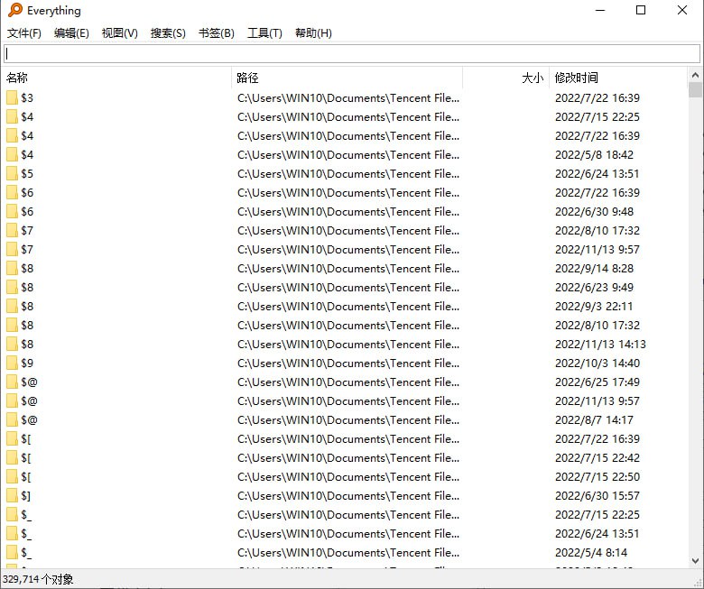Select the $7 name dated 2022/11/13 9:57
704x589 pixels.
pyautogui.click(x=27, y=250)
